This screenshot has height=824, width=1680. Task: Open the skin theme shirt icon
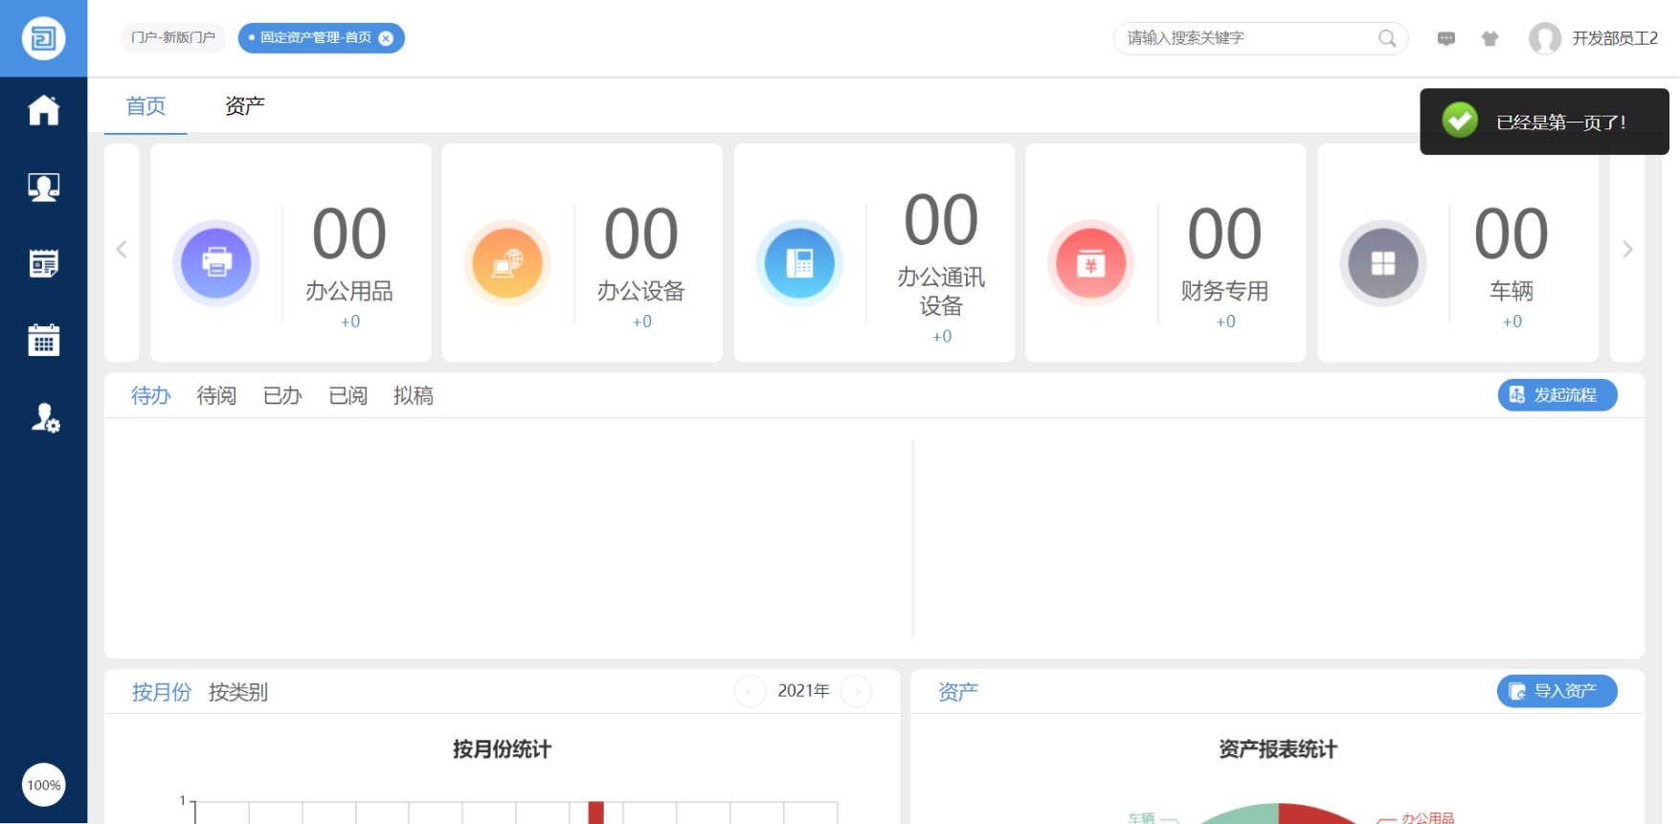(1490, 38)
